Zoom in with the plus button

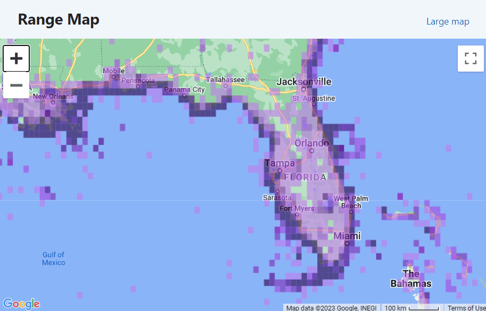tap(16, 59)
